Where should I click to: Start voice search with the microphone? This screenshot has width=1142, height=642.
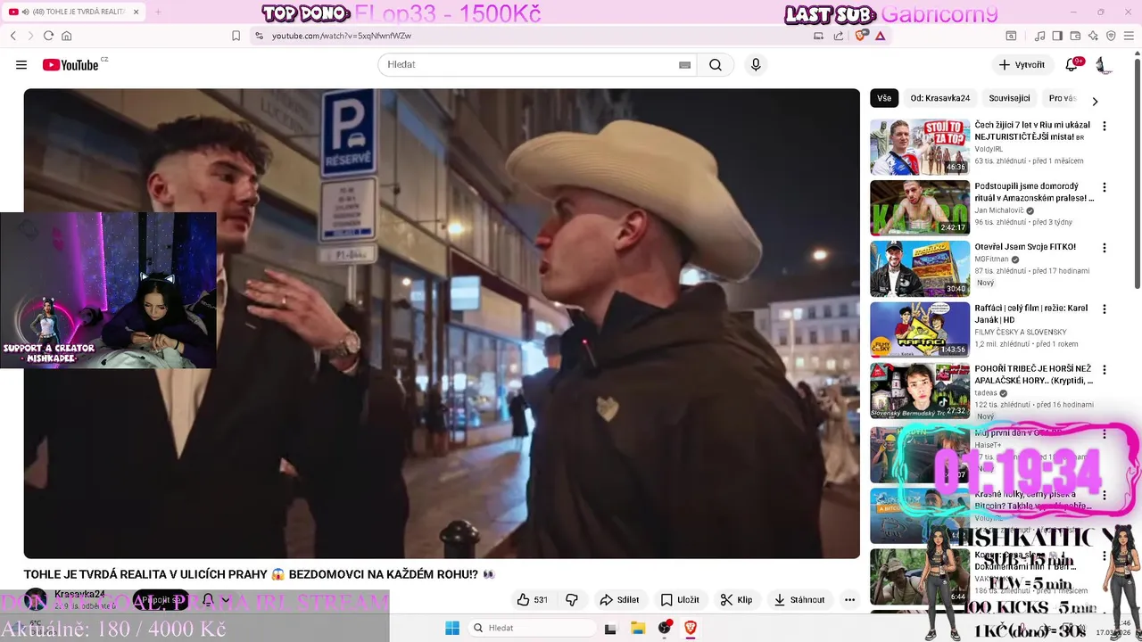756,65
